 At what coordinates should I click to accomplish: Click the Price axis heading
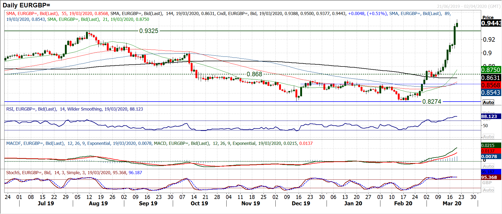[x=488, y=17]
